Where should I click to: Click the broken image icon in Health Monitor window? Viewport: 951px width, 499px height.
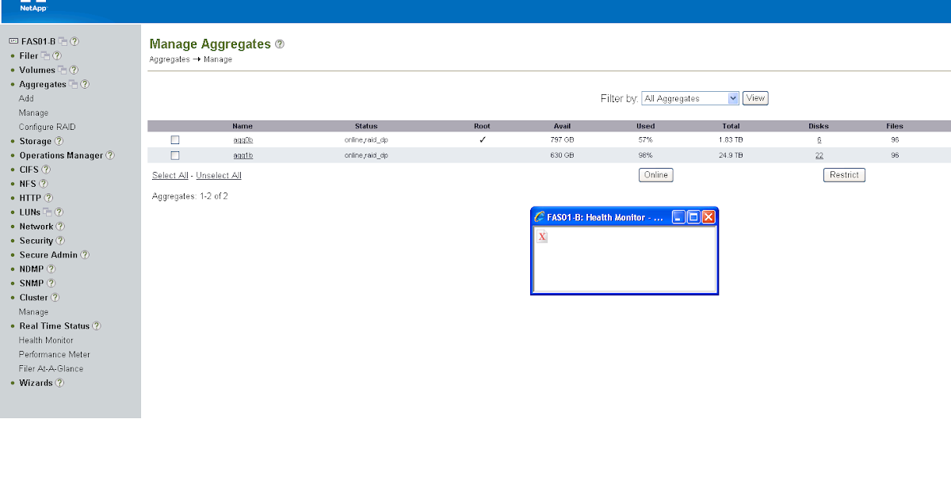pos(541,236)
